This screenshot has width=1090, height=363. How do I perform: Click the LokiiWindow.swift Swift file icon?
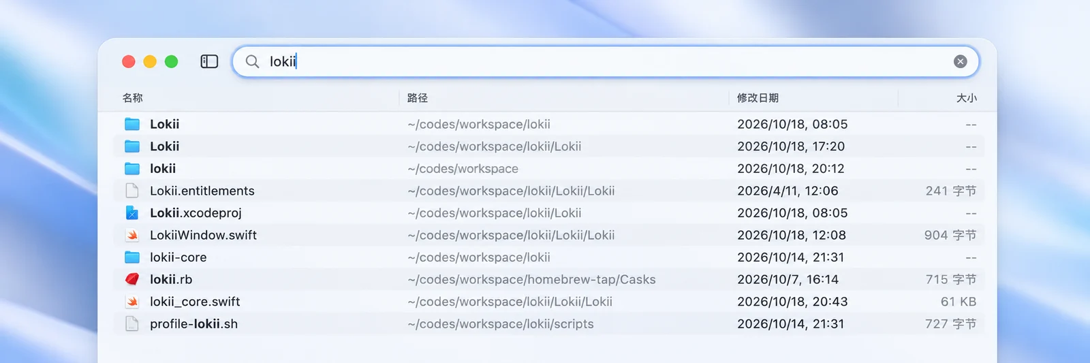click(132, 235)
